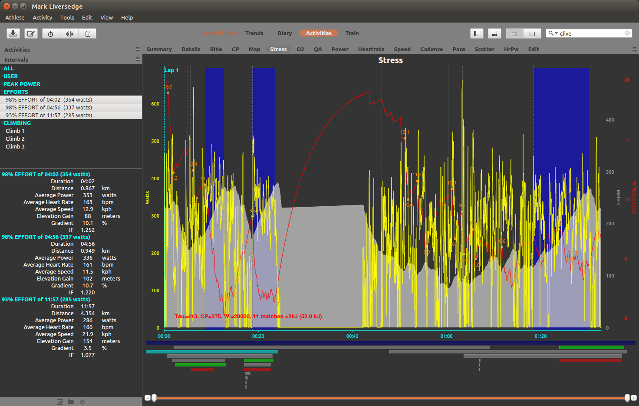
Task: Select interval 93% EFFORT of 11:57 (285 watts)
Action: (x=71, y=116)
